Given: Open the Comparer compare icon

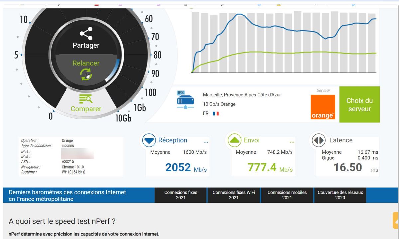Looking at the screenshot, I should [86, 99].
